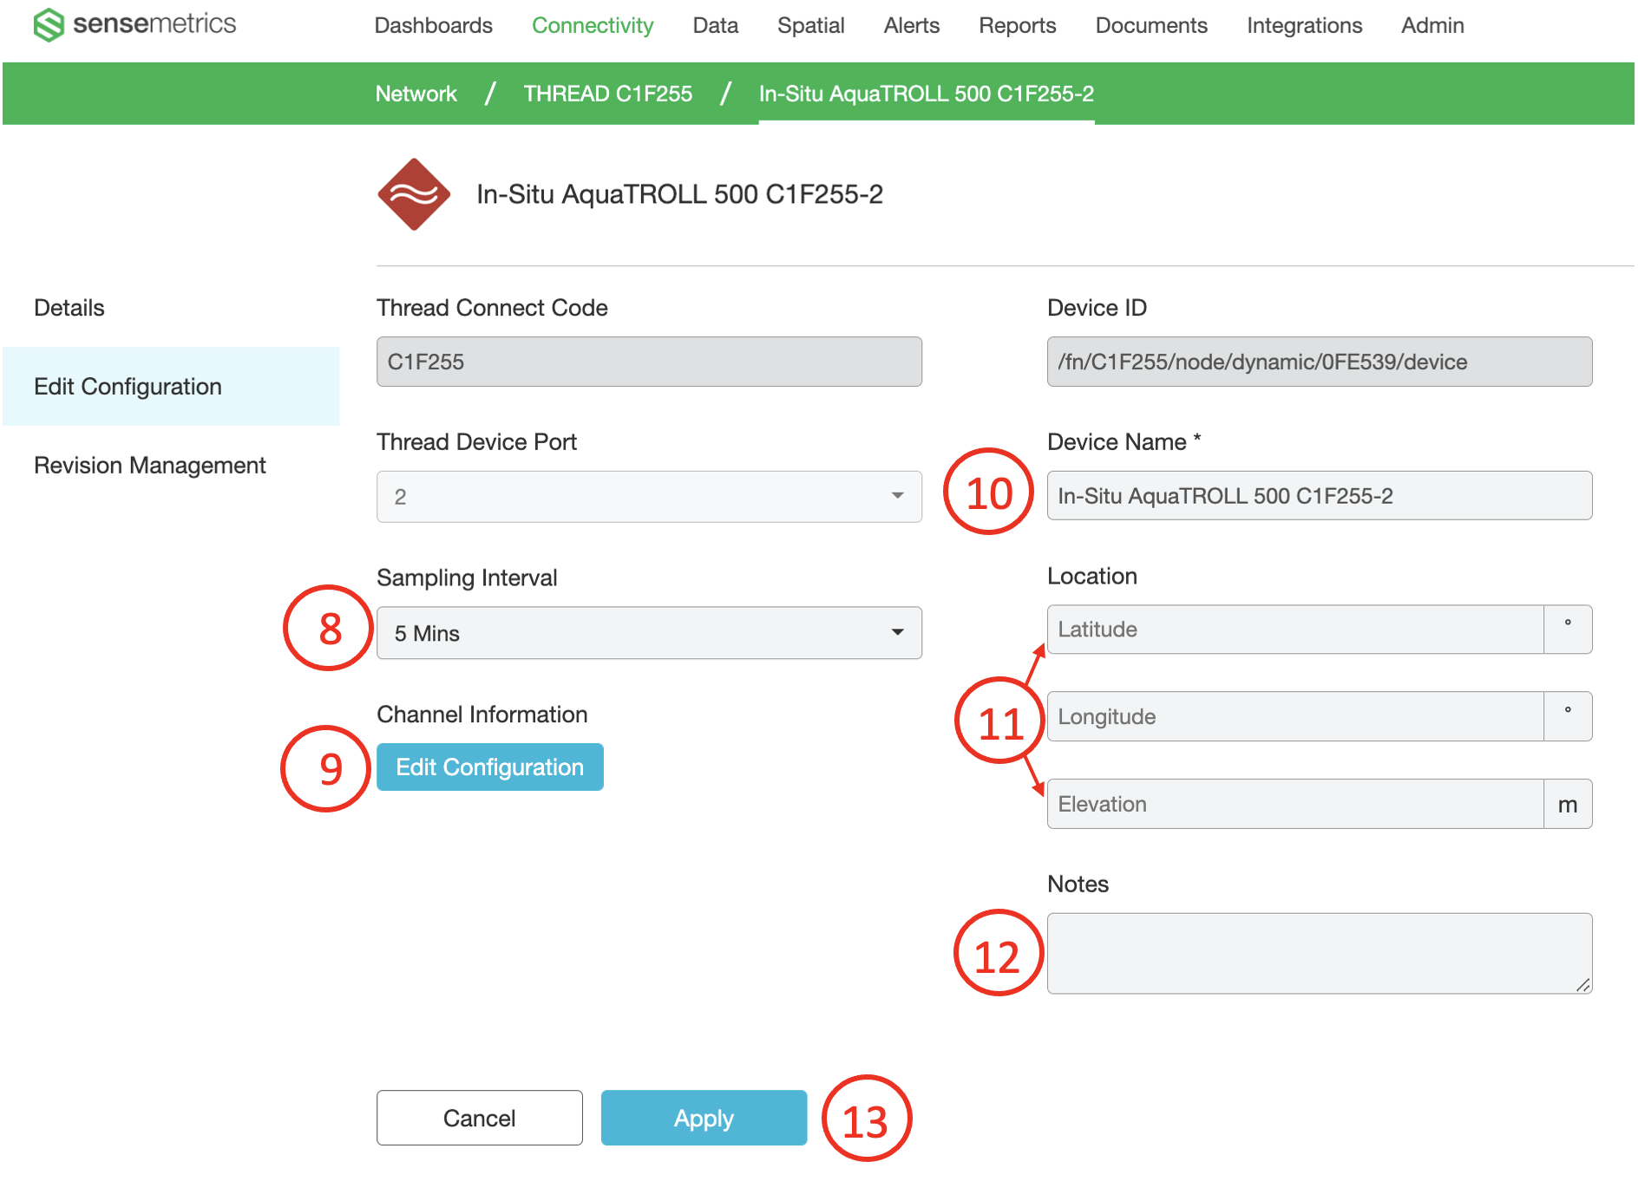Open the Connectivity menu
The image size is (1638, 1181).
[x=593, y=25]
